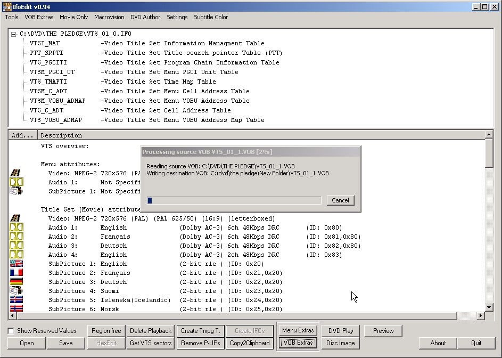The image size is (502, 358).
Task: Click the vertical scrollbar down arrow
Action: click(489, 307)
